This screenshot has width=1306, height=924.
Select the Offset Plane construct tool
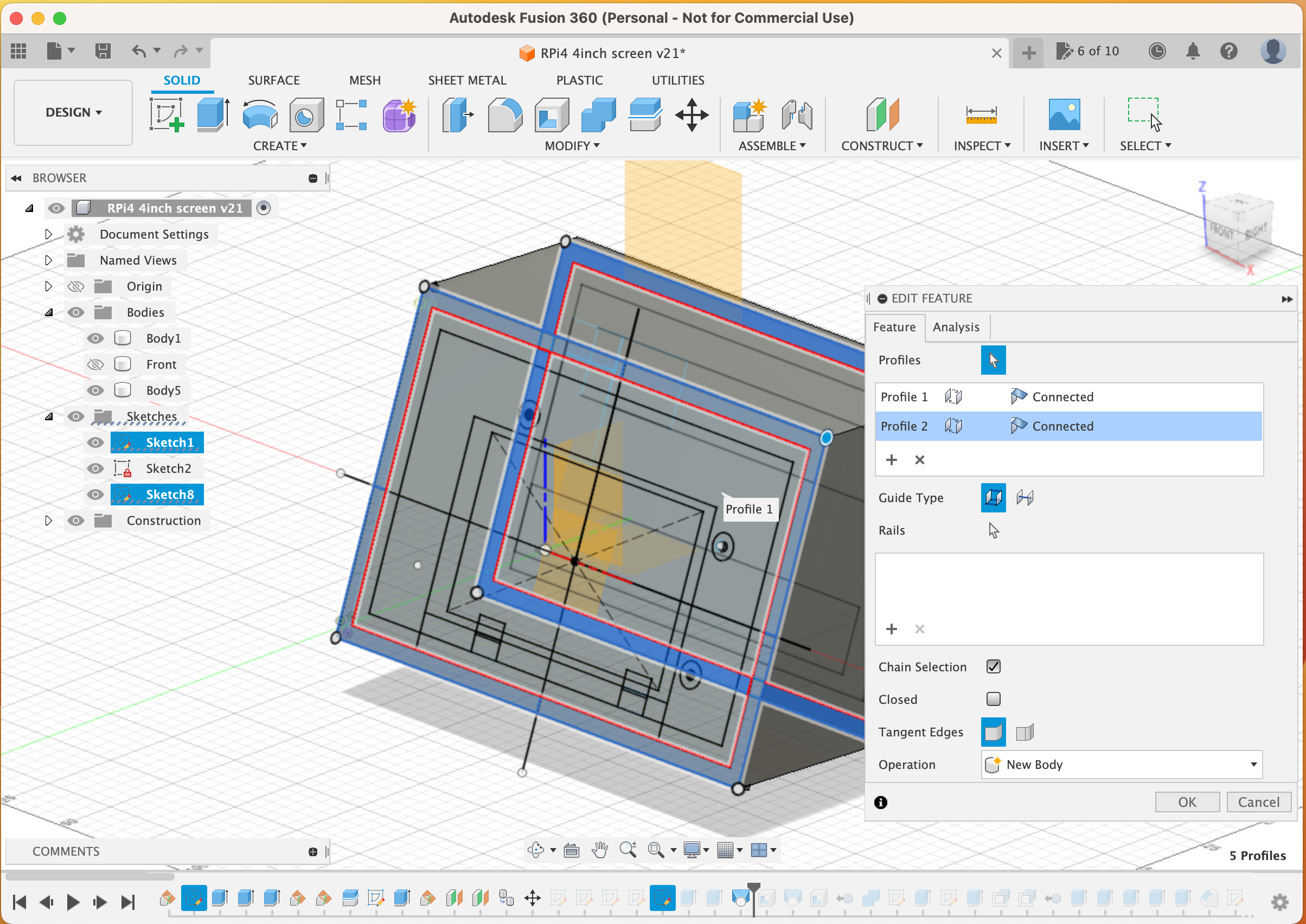pos(881,114)
